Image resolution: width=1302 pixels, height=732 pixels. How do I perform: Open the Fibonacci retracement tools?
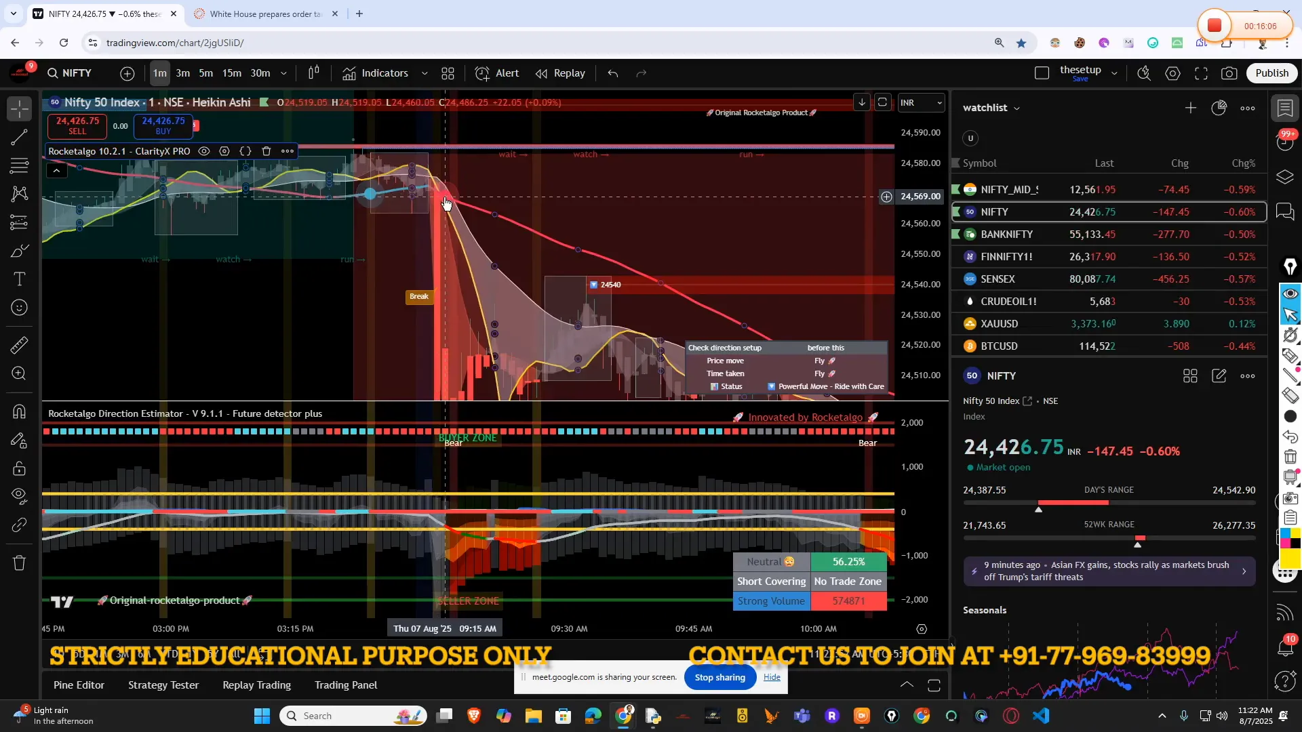click(x=20, y=165)
